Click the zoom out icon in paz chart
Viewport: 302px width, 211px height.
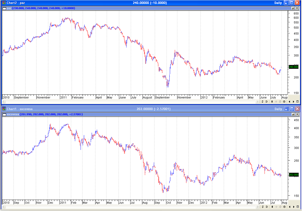[x=280, y=102]
